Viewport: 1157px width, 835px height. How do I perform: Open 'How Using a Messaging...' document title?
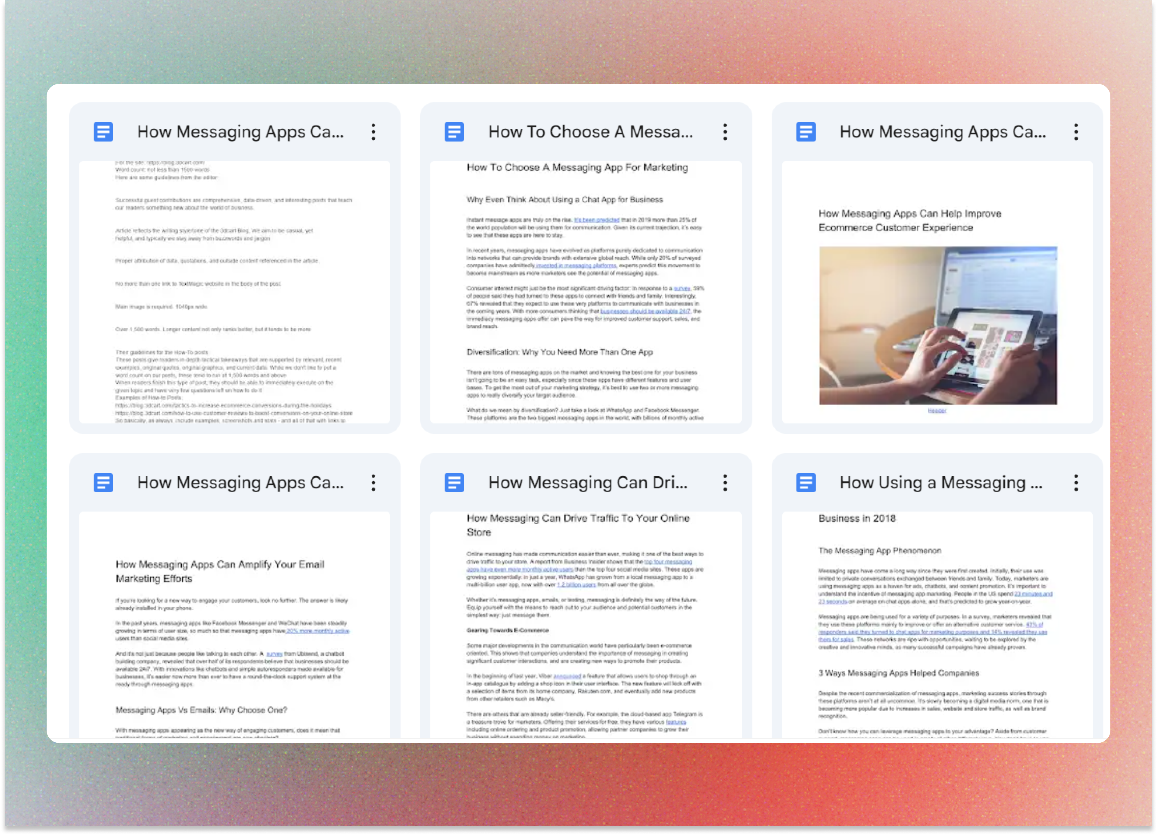pos(940,483)
